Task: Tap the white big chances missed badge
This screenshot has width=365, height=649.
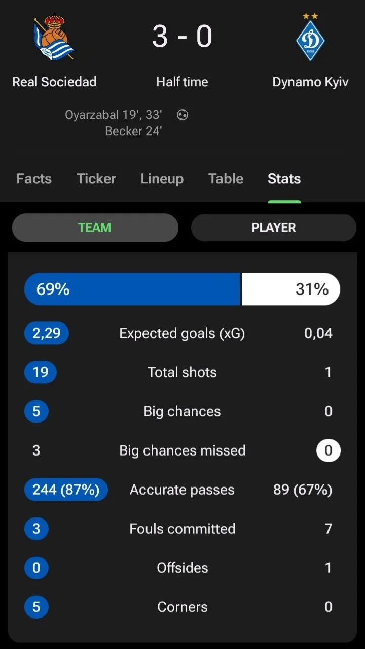Action: pos(328,450)
